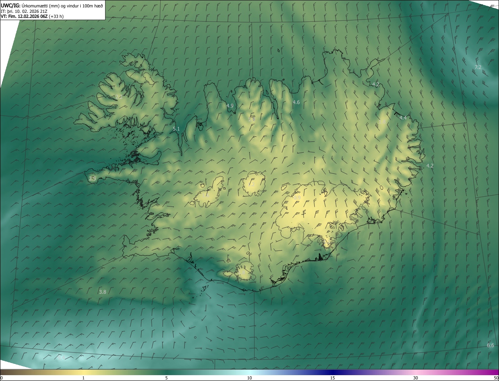This screenshot has width=499, height=381.
Task: Select the 5 tick on the color scale
Action: pos(166,378)
